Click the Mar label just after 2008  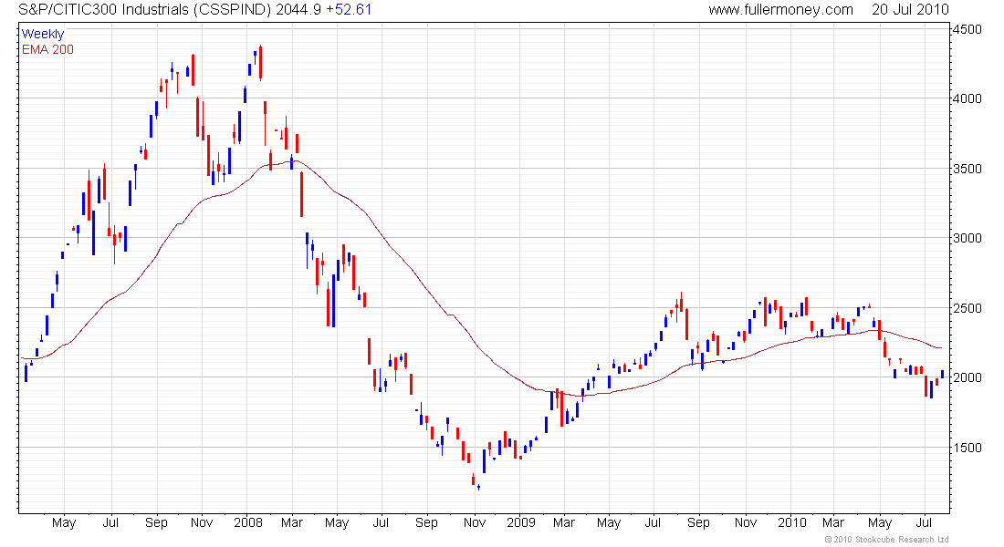click(292, 522)
